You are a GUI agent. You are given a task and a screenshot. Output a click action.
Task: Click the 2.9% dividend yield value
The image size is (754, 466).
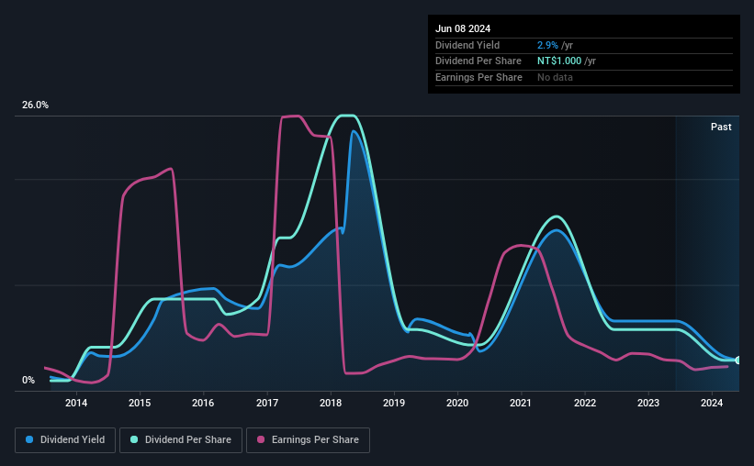[x=547, y=45]
